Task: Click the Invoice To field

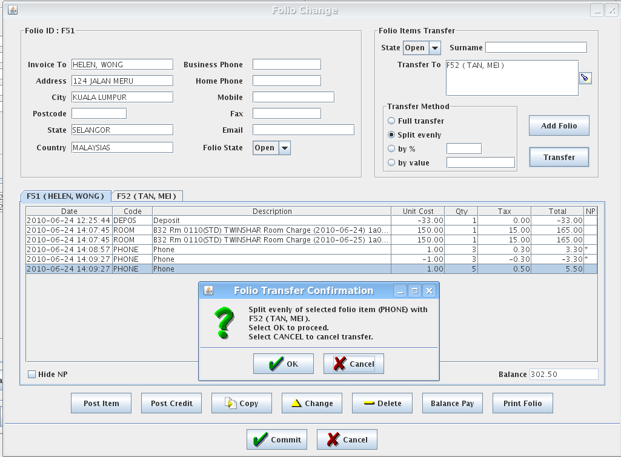Action: 122,65
